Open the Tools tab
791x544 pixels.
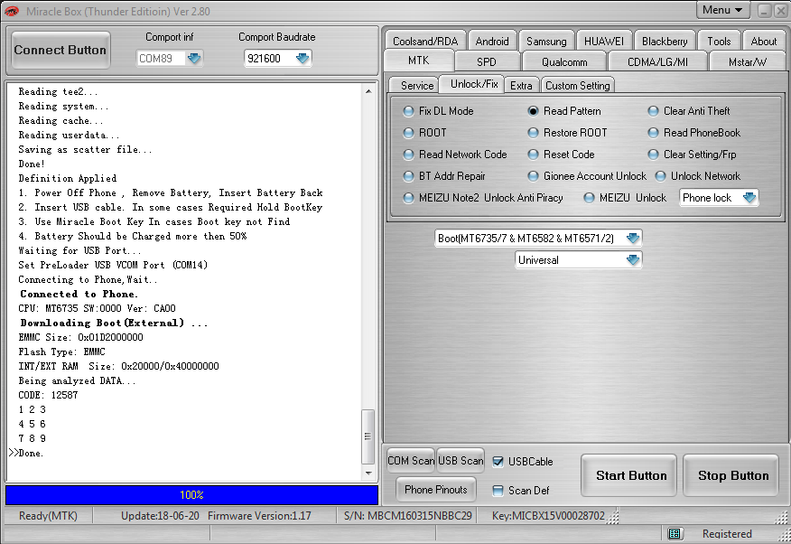[x=719, y=41]
